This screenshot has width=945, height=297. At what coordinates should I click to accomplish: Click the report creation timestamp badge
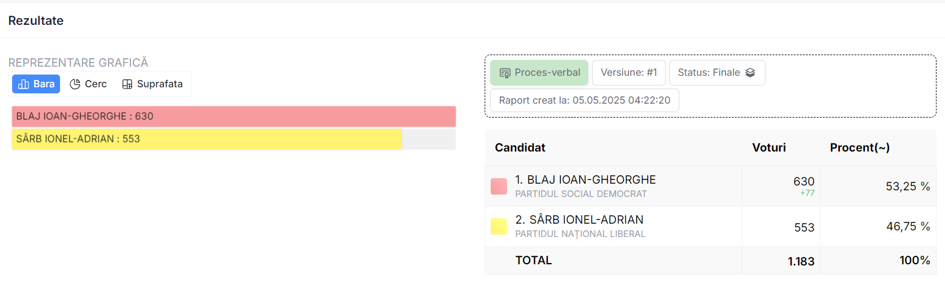click(x=585, y=101)
